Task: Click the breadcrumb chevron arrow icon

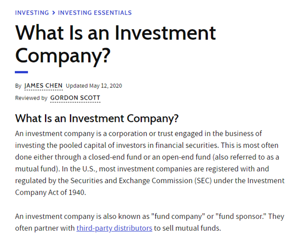Action: coord(54,13)
